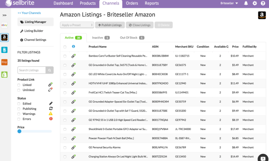Tick the select-all listings checkbox
The height and width of the screenshot is (161, 269).
[x=65, y=47]
